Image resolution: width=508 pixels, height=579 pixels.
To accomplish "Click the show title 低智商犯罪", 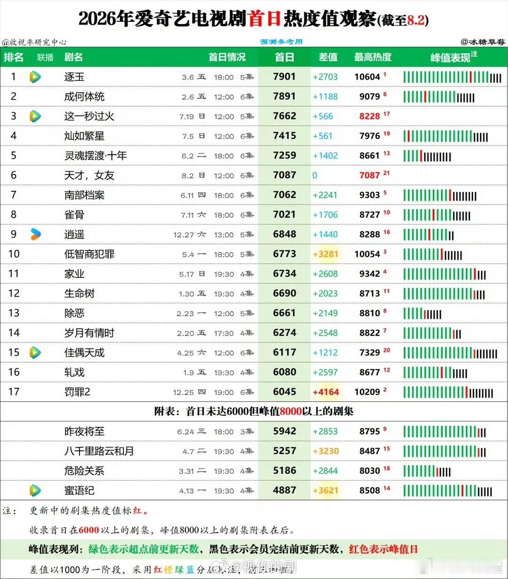I will point(89,254).
